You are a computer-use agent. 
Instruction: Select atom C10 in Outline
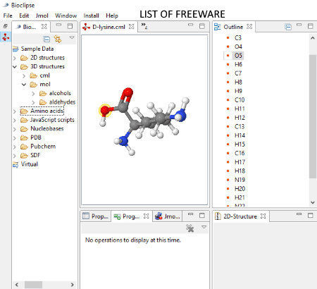coord(240,100)
